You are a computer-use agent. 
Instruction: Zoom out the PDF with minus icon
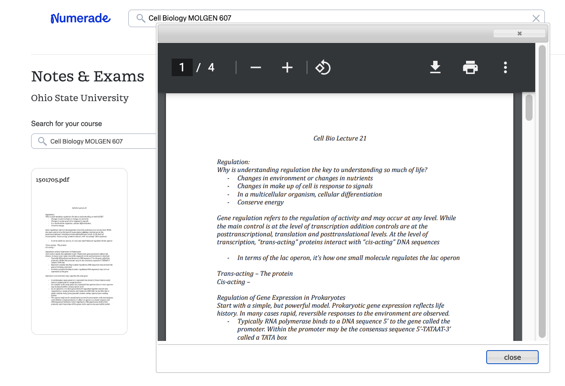click(x=256, y=67)
